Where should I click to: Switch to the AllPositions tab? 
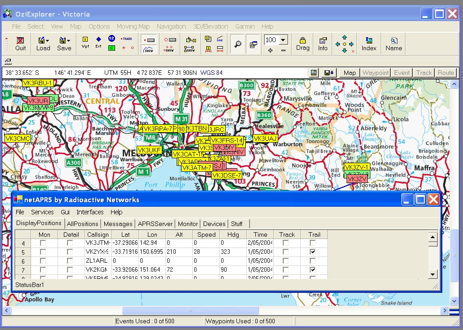82,224
